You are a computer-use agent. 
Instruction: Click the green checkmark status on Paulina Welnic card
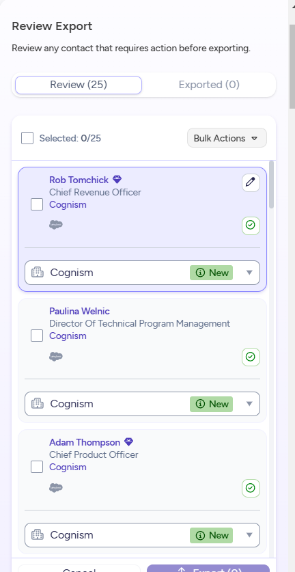point(251,357)
